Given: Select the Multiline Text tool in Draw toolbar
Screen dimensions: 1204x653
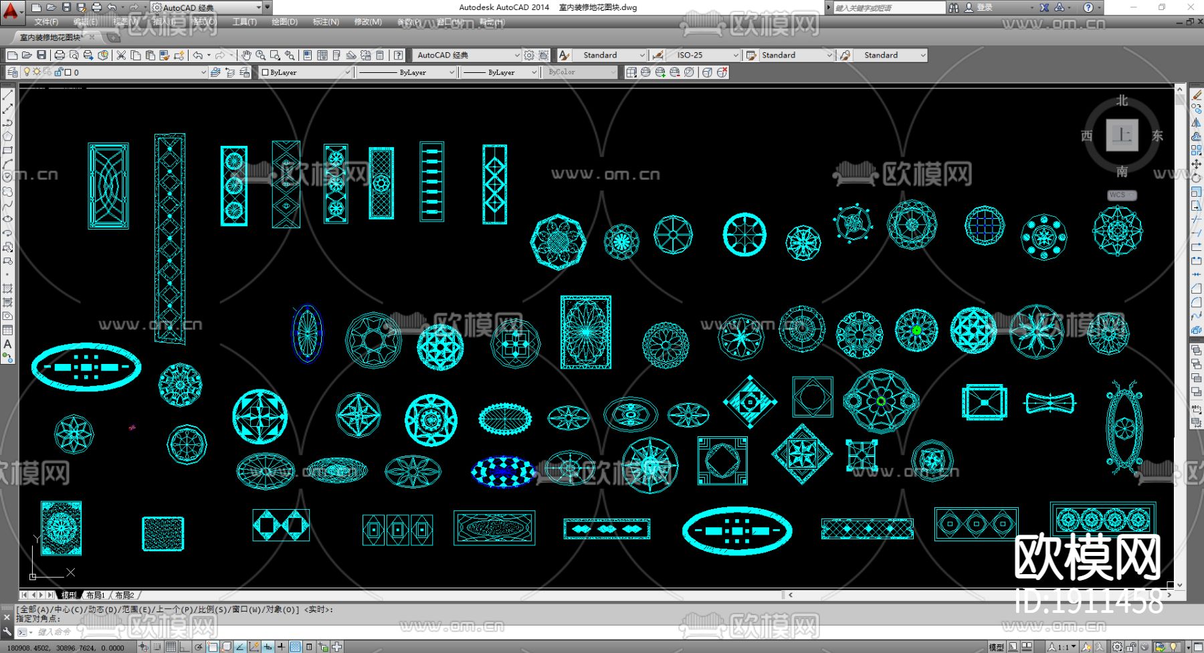Looking at the screenshot, I should 8,344.
